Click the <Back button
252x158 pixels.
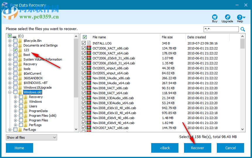click(165, 148)
